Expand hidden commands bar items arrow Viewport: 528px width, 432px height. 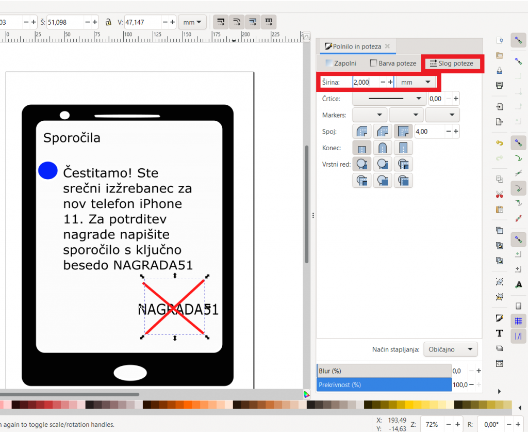(499, 391)
